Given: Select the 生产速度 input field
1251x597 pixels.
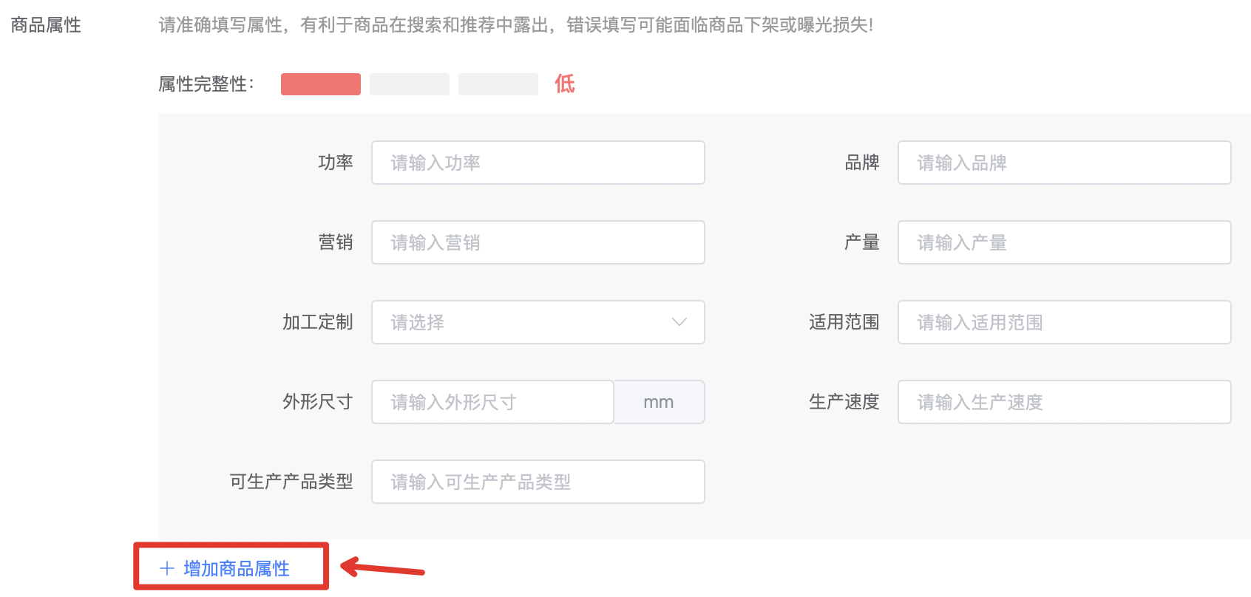Looking at the screenshot, I should tap(1063, 402).
